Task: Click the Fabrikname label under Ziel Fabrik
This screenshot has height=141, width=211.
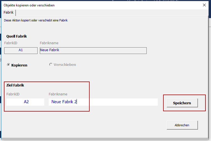Action: (58, 94)
